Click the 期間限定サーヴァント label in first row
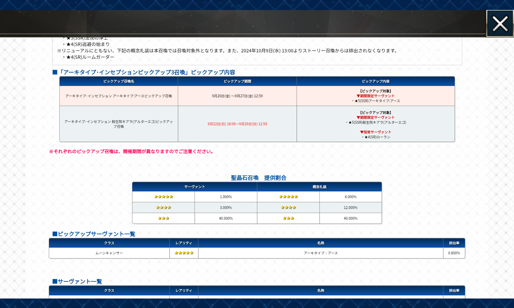The height and width of the screenshot is (308, 514). [x=376, y=96]
